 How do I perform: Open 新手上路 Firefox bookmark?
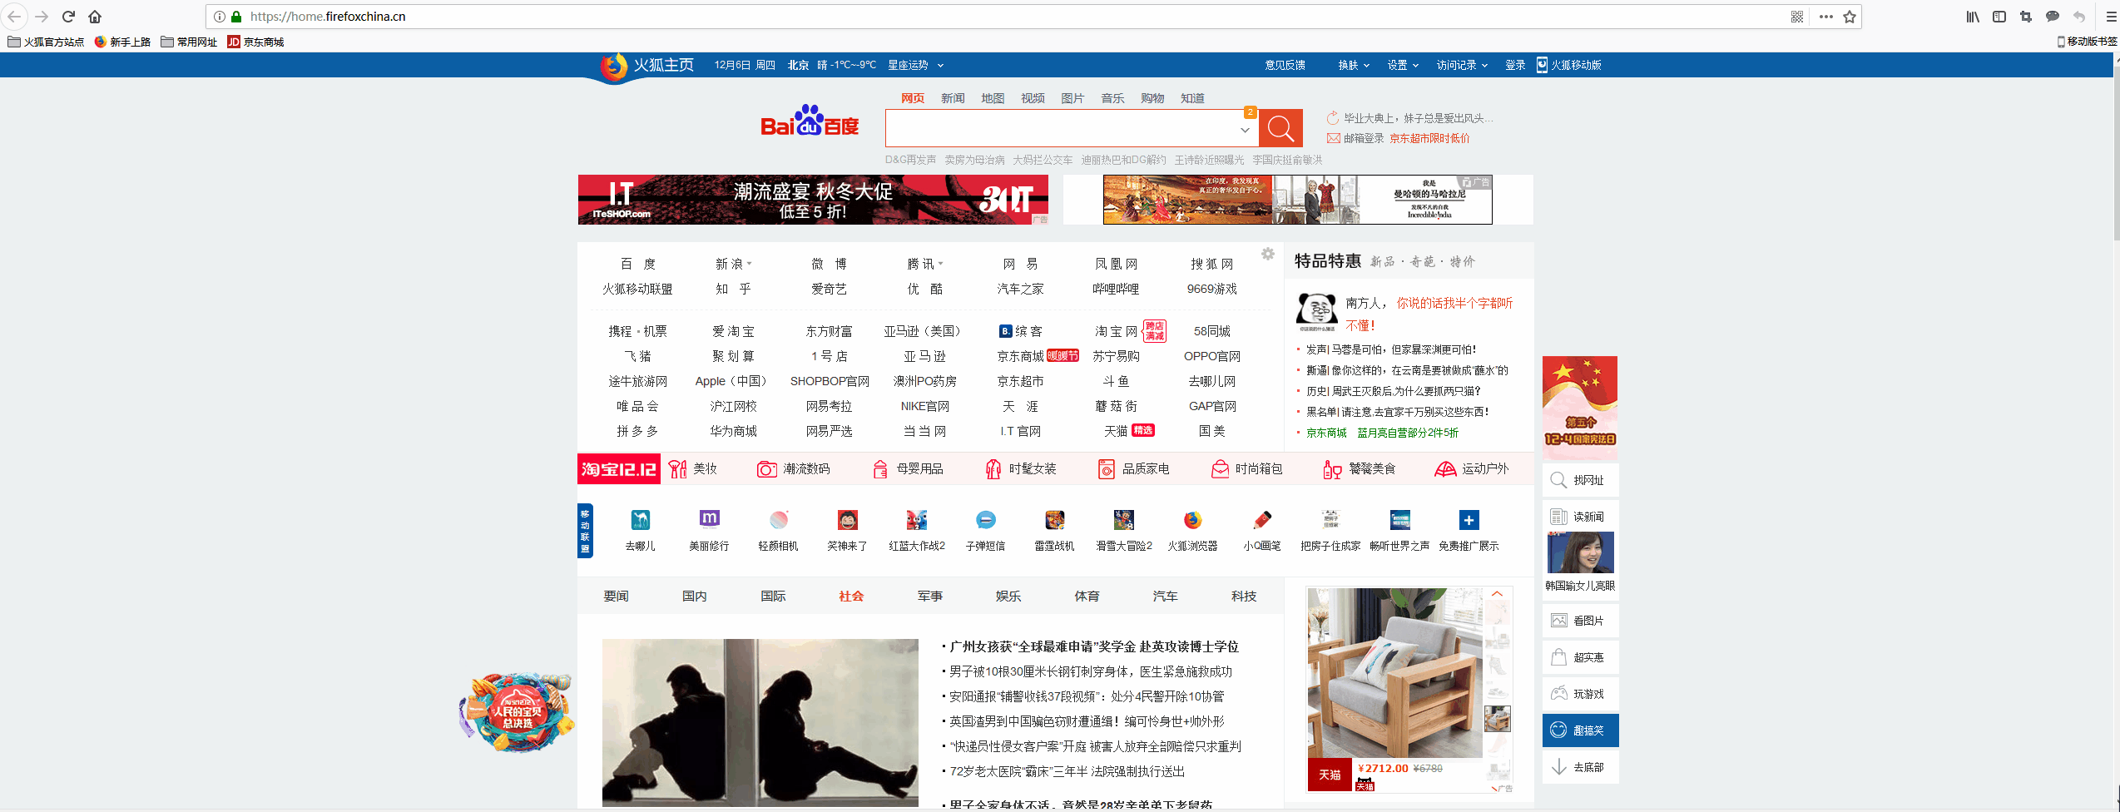[x=122, y=42]
